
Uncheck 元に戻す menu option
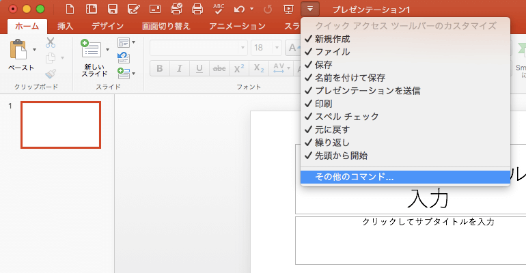point(405,130)
